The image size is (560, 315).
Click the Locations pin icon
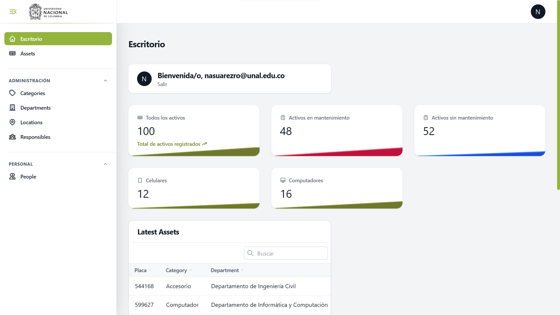click(x=12, y=122)
